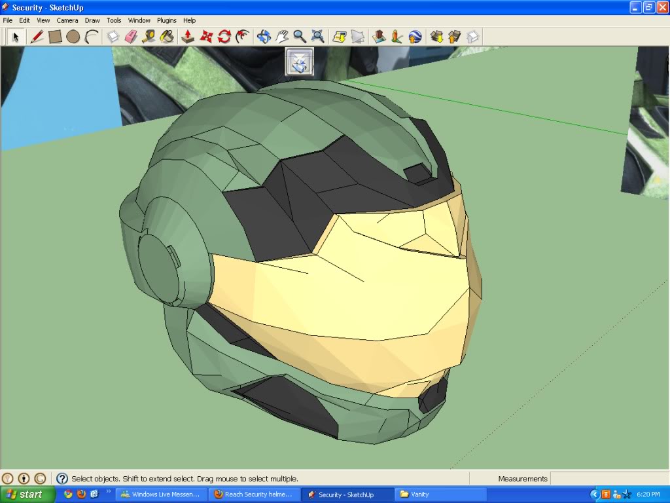Click inside the Measurements input box
The image size is (670, 503).
point(609,479)
